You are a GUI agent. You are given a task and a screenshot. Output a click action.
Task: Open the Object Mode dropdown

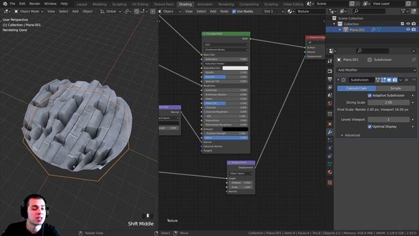[29, 12]
